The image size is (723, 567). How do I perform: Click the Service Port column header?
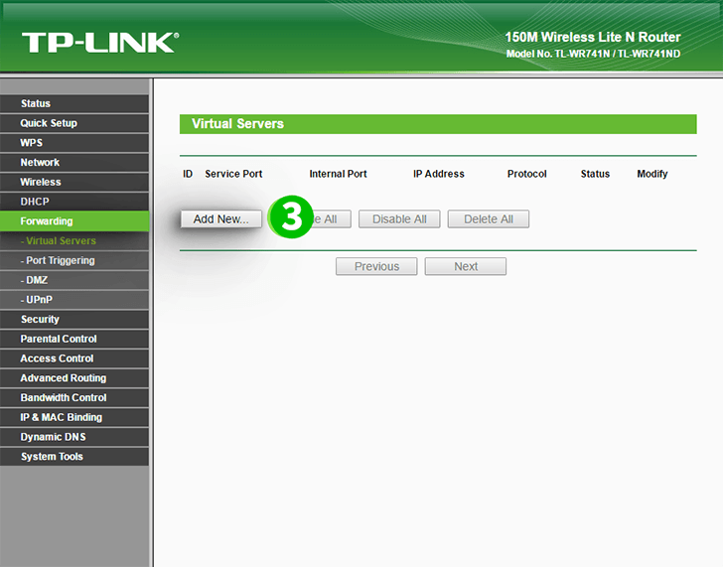(x=233, y=174)
